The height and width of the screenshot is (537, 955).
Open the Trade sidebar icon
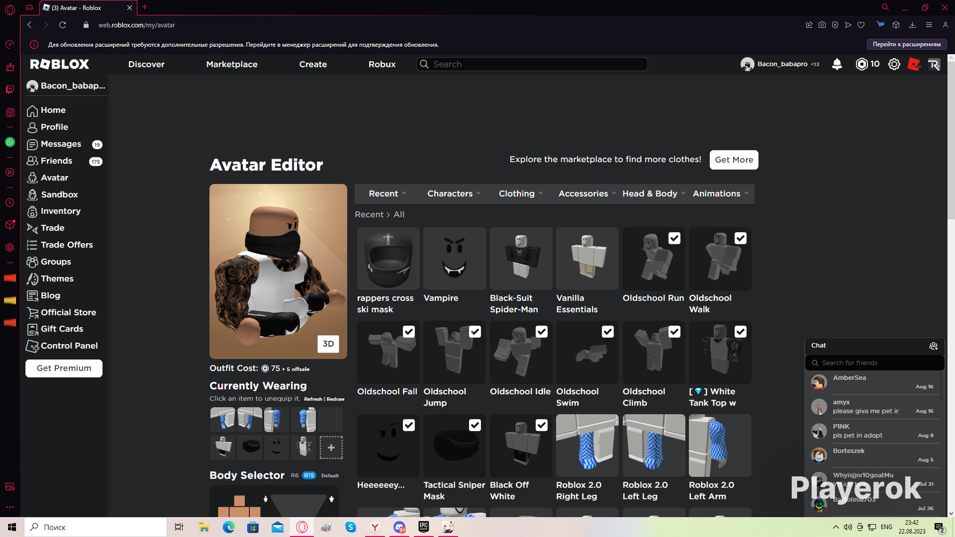click(x=32, y=228)
